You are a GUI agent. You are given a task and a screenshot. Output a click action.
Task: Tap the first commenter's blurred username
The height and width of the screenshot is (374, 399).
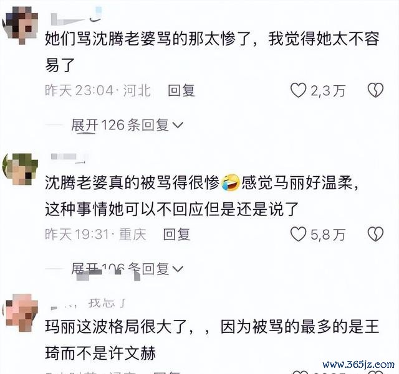tap(76, 17)
